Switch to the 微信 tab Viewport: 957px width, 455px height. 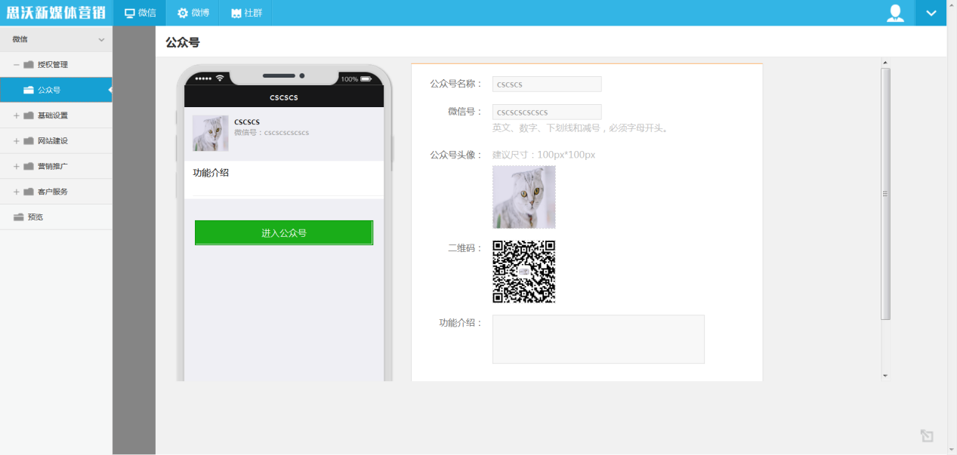[140, 13]
